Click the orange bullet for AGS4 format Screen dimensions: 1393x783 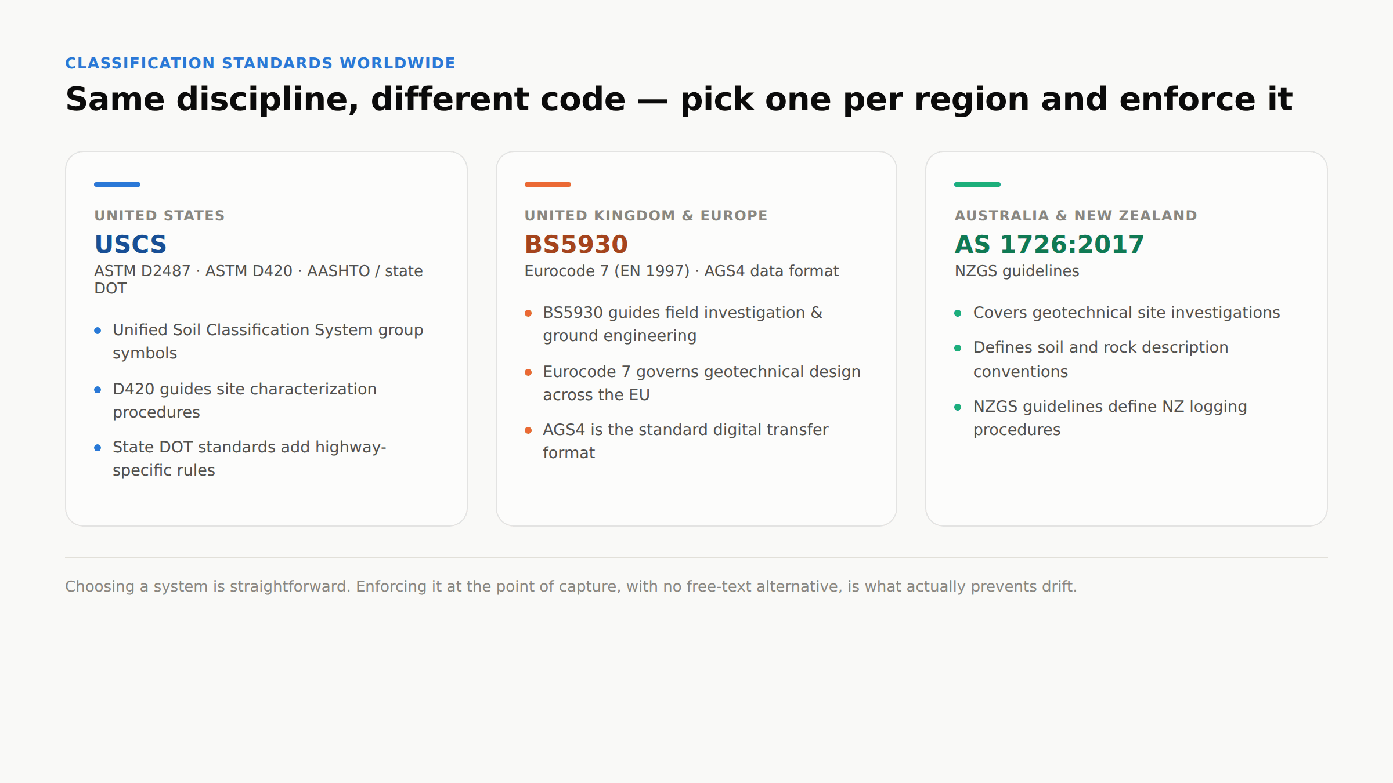[528, 430]
